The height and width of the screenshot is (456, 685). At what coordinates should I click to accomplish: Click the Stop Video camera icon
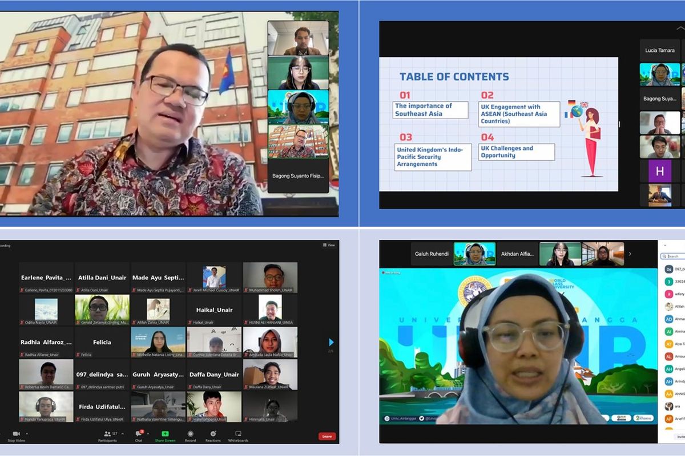coord(16,434)
